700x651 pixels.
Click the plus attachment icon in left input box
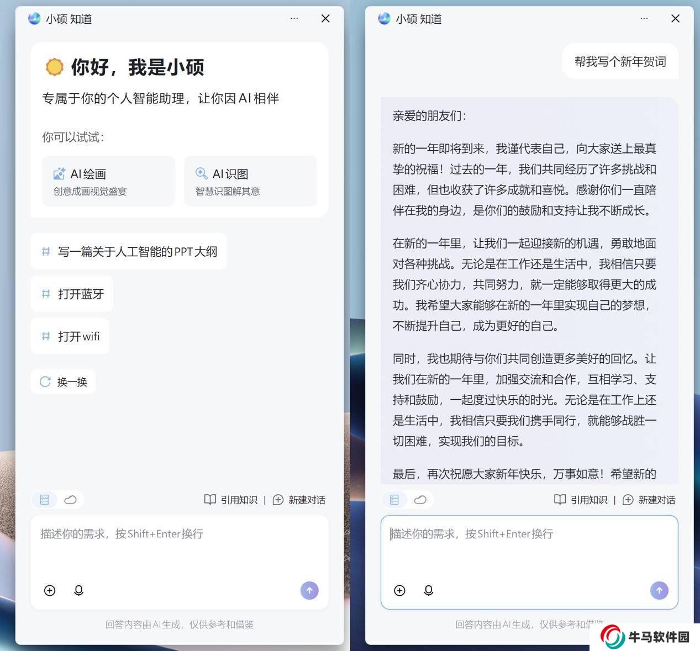tap(50, 591)
